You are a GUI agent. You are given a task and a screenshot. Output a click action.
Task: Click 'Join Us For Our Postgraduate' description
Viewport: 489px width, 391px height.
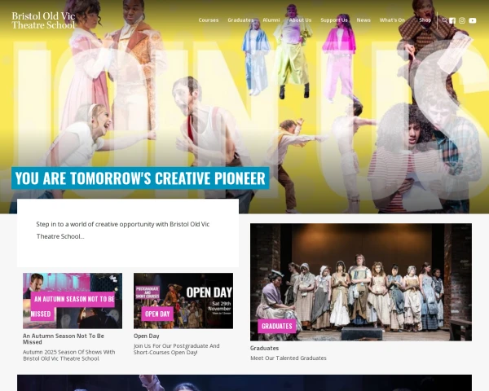tap(177, 349)
